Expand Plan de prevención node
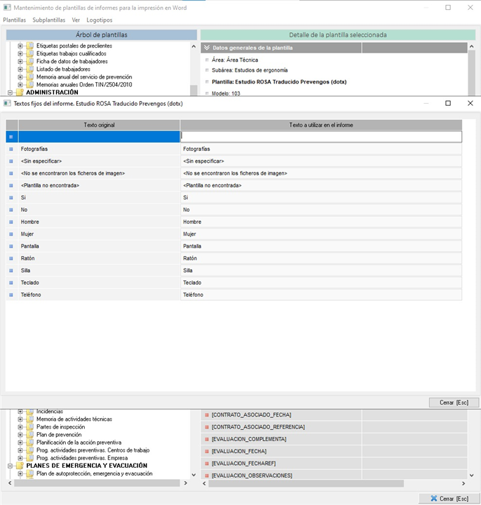Viewport: 481px width, 505px height. click(20, 434)
